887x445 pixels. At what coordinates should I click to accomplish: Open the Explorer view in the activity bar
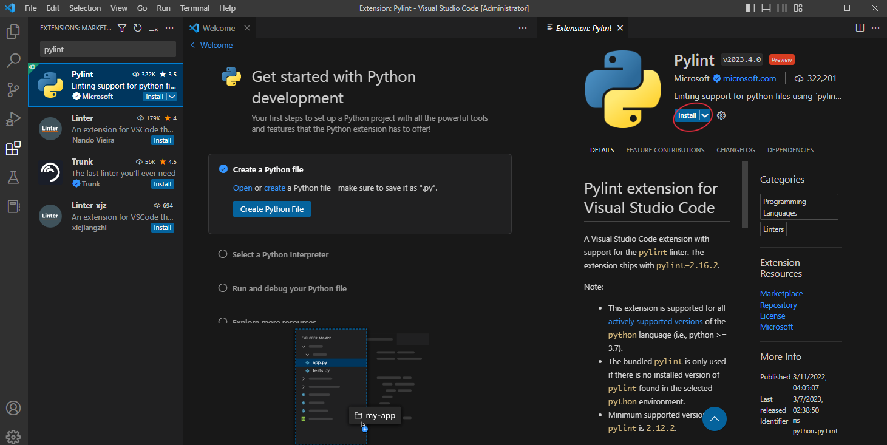click(x=13, y=32)
